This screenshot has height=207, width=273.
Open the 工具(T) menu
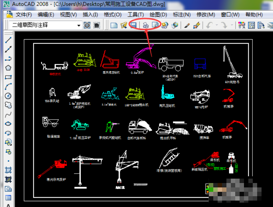pyautogui.click(x=136, y=15)
